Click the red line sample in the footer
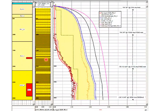This screenshot has height=111, width=160. coord(101,110)
